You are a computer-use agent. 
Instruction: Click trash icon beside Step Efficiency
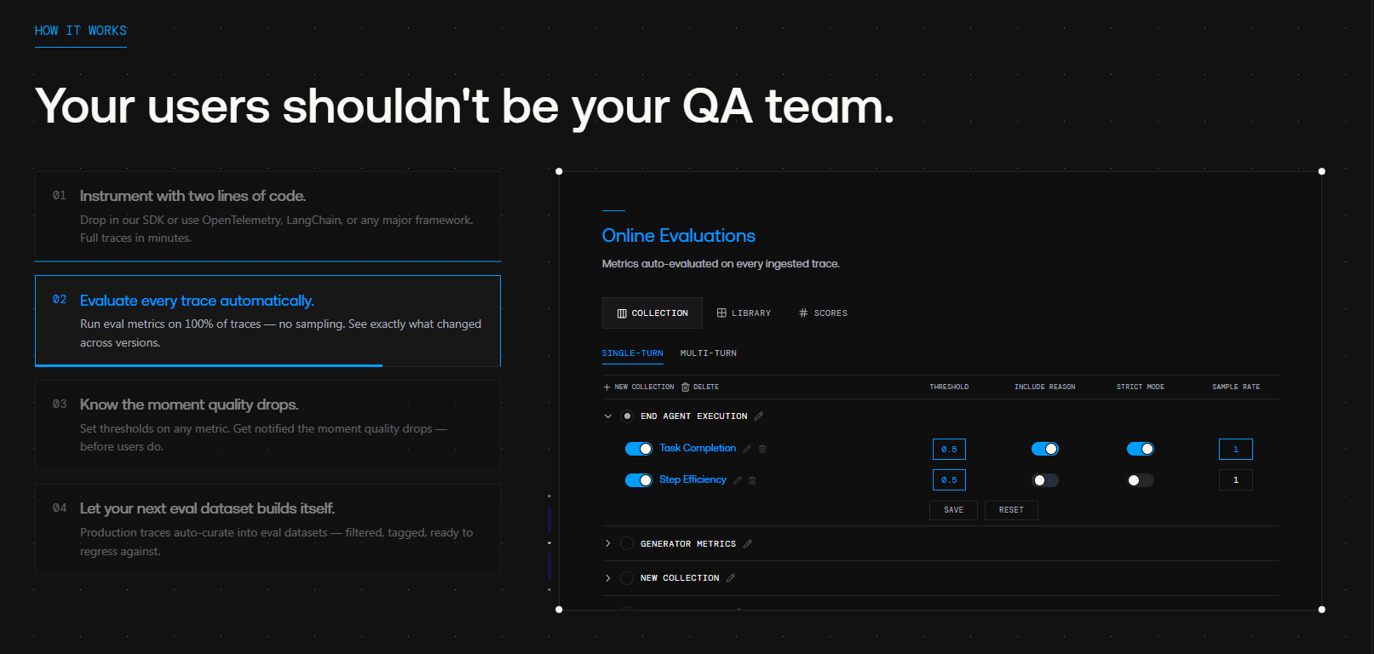pos(752,480)
